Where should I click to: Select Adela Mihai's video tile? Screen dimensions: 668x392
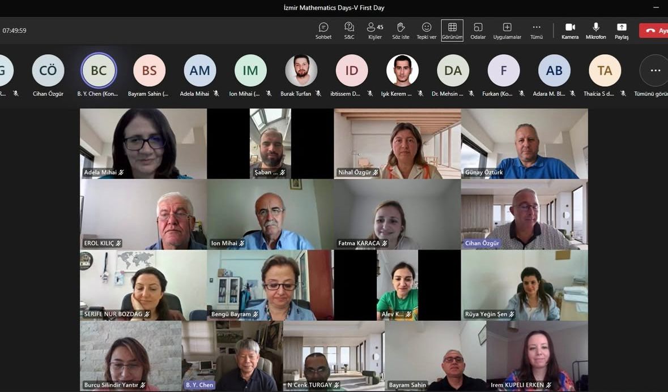coord(143,144)
